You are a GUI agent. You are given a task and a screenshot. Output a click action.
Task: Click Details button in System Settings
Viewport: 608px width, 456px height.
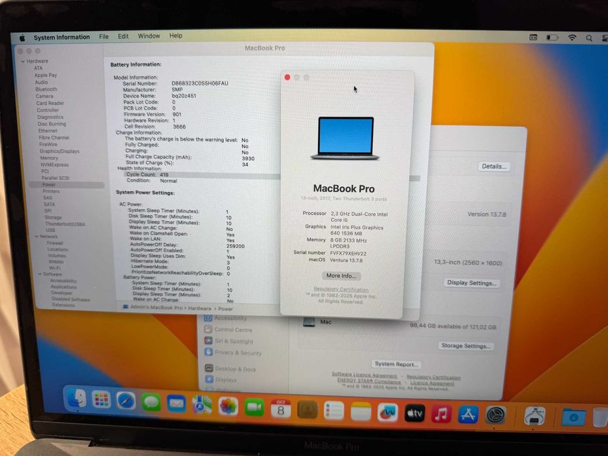493,166
